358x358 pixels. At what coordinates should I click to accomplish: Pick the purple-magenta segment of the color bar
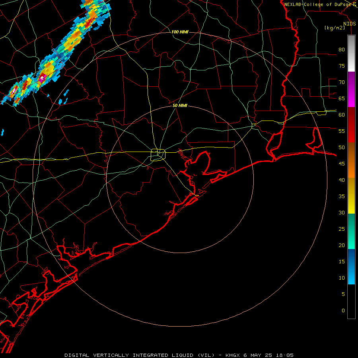[351, 89]
